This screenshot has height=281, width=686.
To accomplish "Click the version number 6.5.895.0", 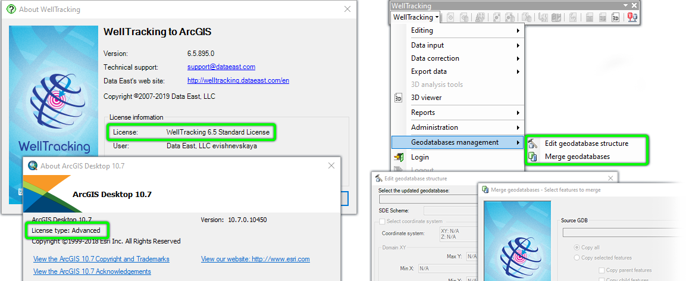I will 201,54.
